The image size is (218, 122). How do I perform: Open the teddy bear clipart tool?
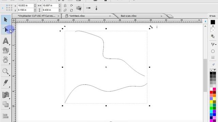(5, 60)
